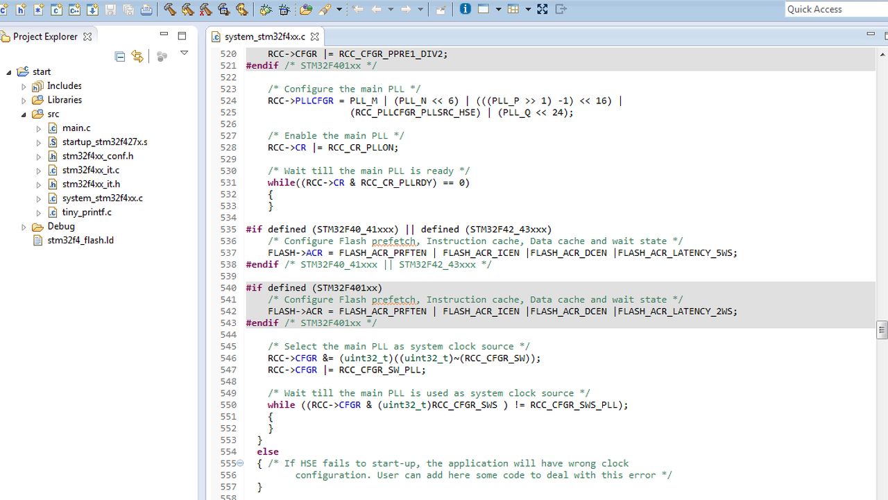
Task: Collapse the src folder node
Action: (x=24, y=114)
